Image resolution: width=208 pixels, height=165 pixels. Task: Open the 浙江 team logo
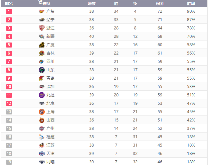(x=42, y=28)
